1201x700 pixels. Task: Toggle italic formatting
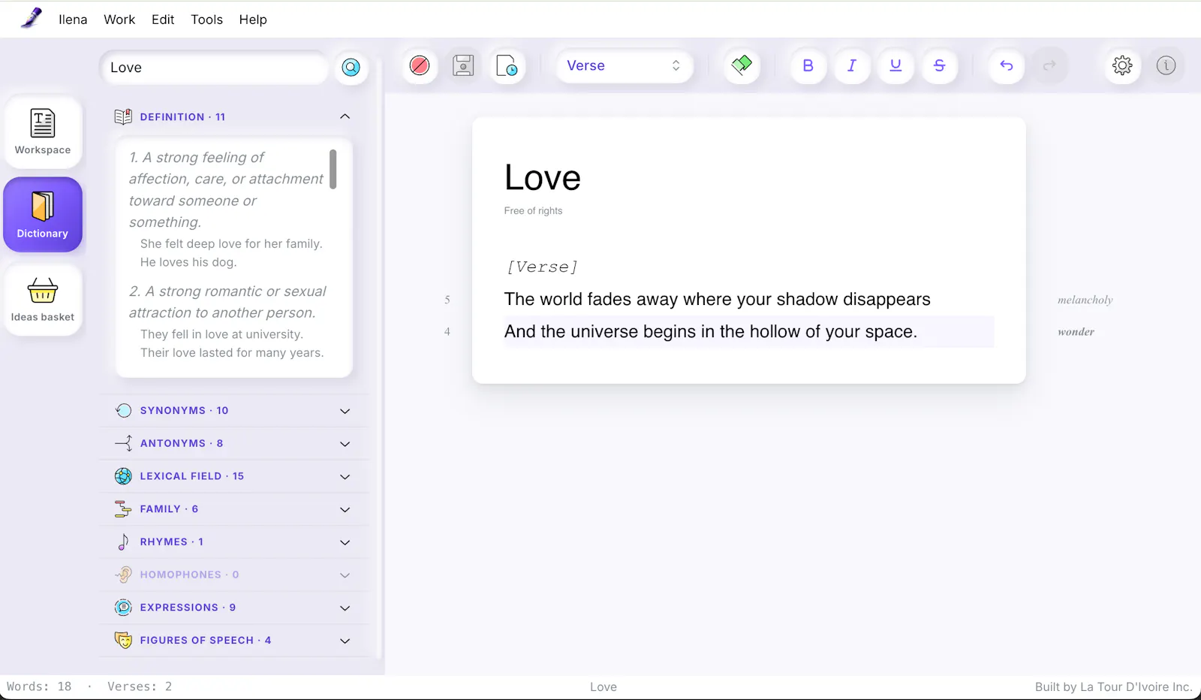pos(852,65)
